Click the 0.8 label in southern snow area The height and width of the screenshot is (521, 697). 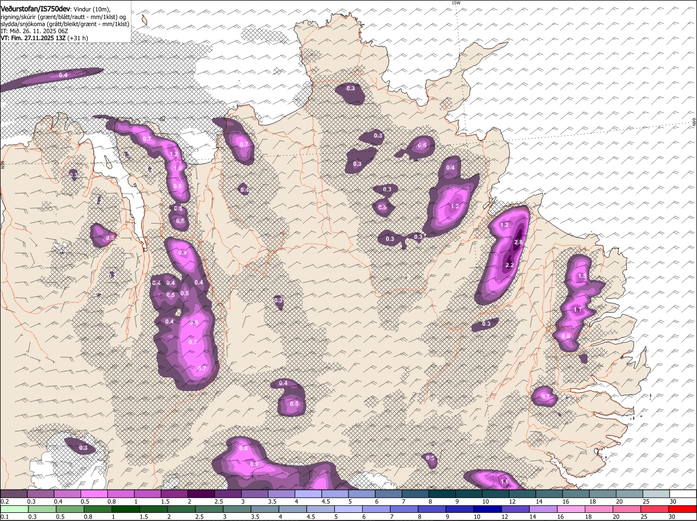coord(243,449)
